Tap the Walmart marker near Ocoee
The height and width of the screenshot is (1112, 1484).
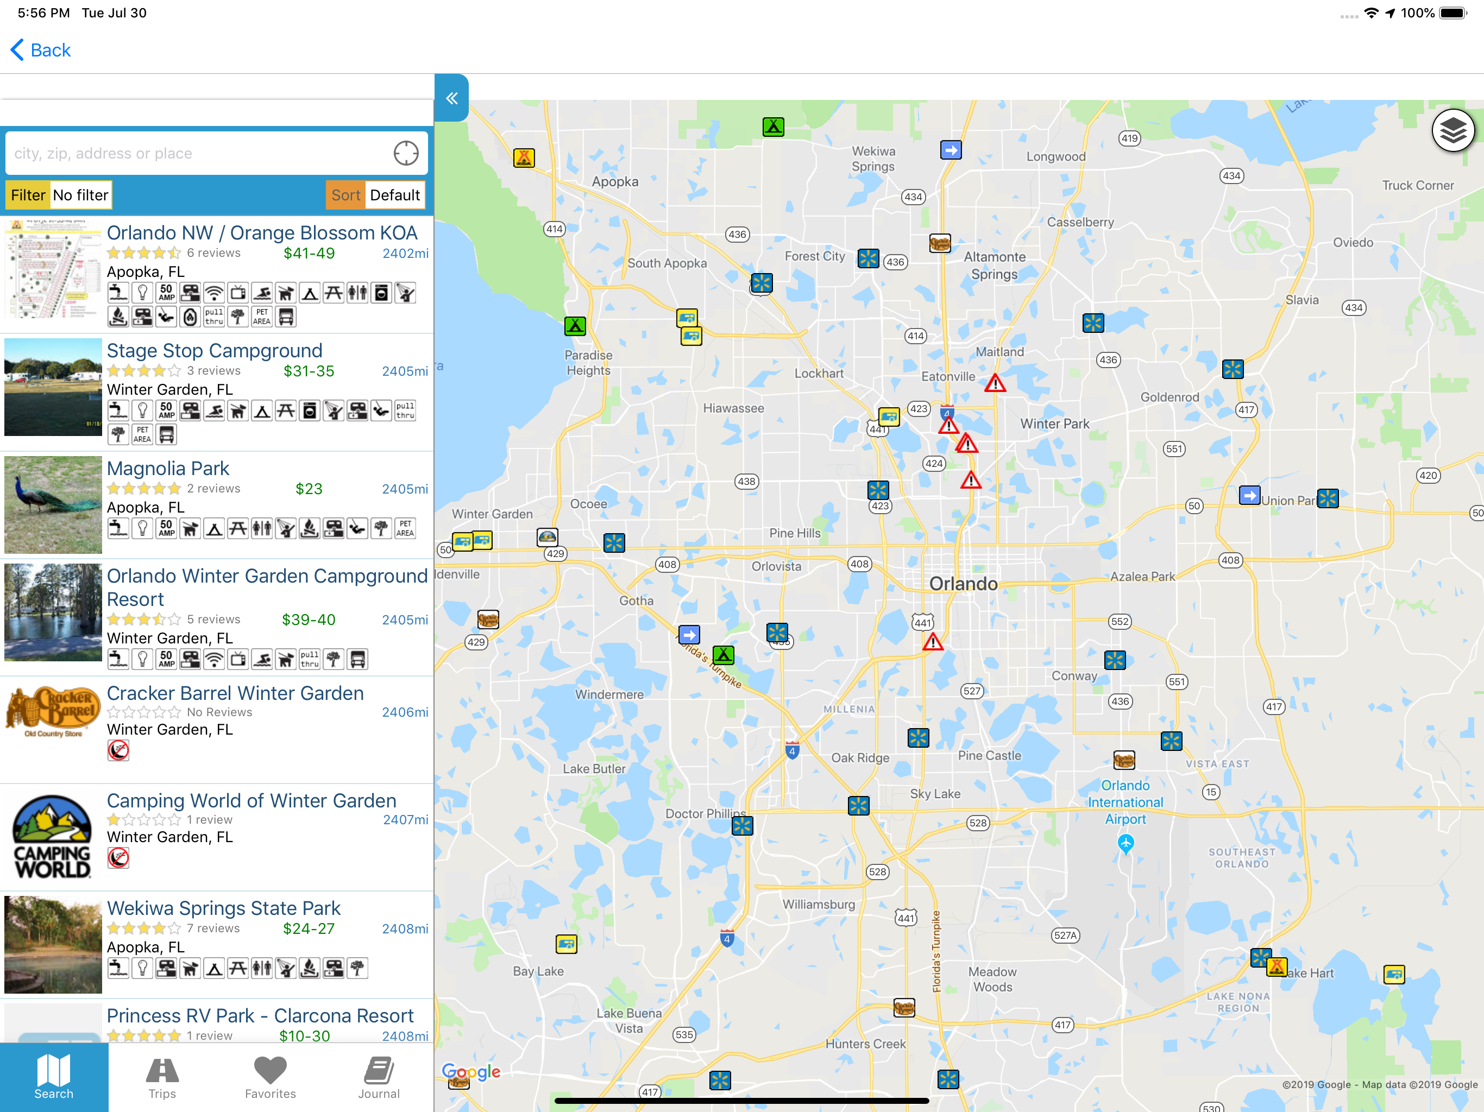[614, 542]
